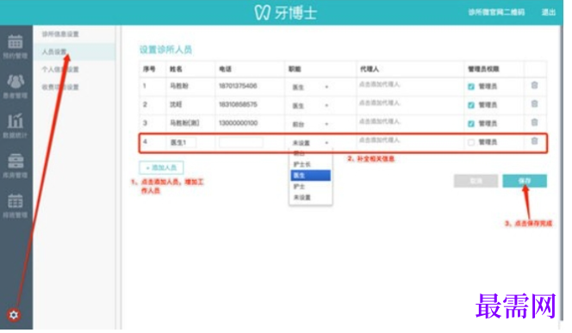The width and height of the screenshot is (572, 333).
Task: Click the name 马胜盼[测] in row 3
Action: click(184, 123)
